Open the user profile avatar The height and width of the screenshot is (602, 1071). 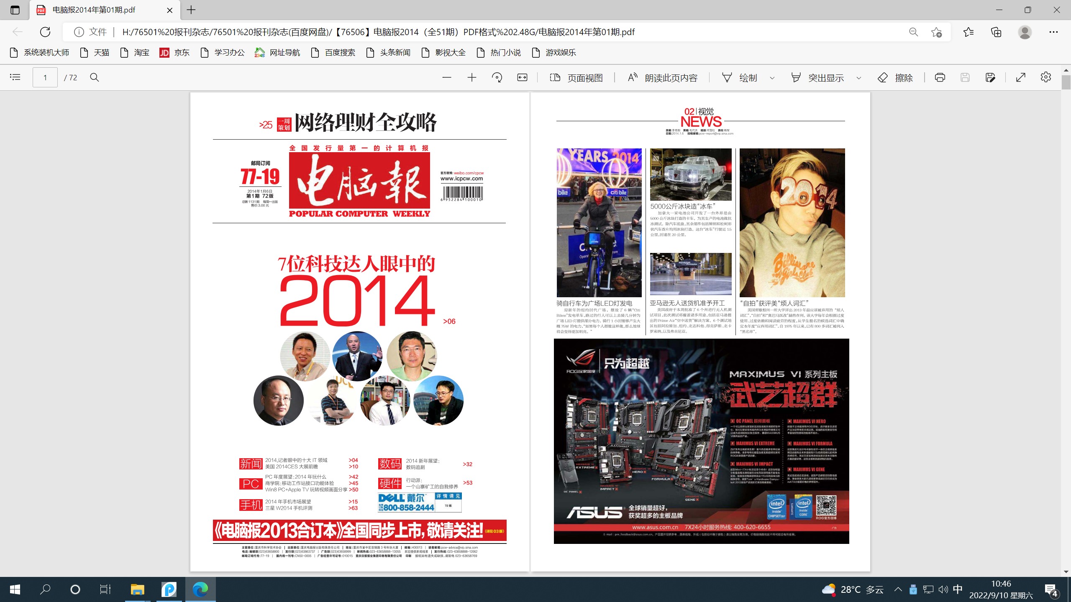click(1025, 32)
